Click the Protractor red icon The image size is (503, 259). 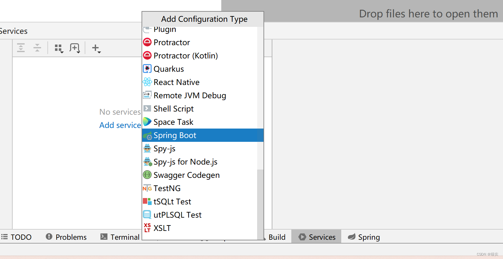[x=147, y=42]
